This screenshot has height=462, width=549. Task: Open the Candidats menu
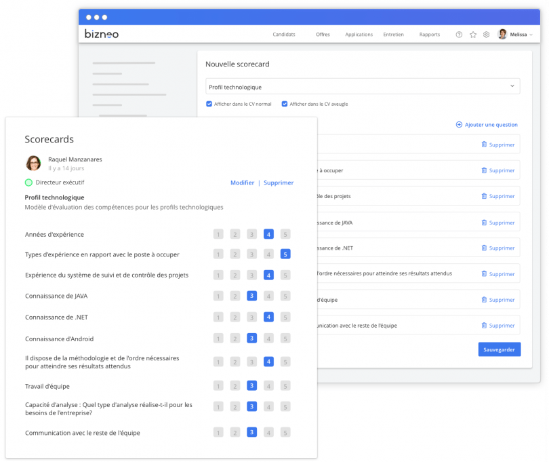click(284, 34)
